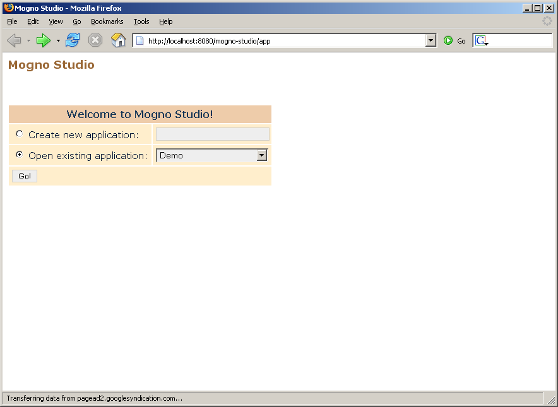This screenshot has width=558, height=407.
Task: Click the Firefox logo in title bar
Action: 8,8
